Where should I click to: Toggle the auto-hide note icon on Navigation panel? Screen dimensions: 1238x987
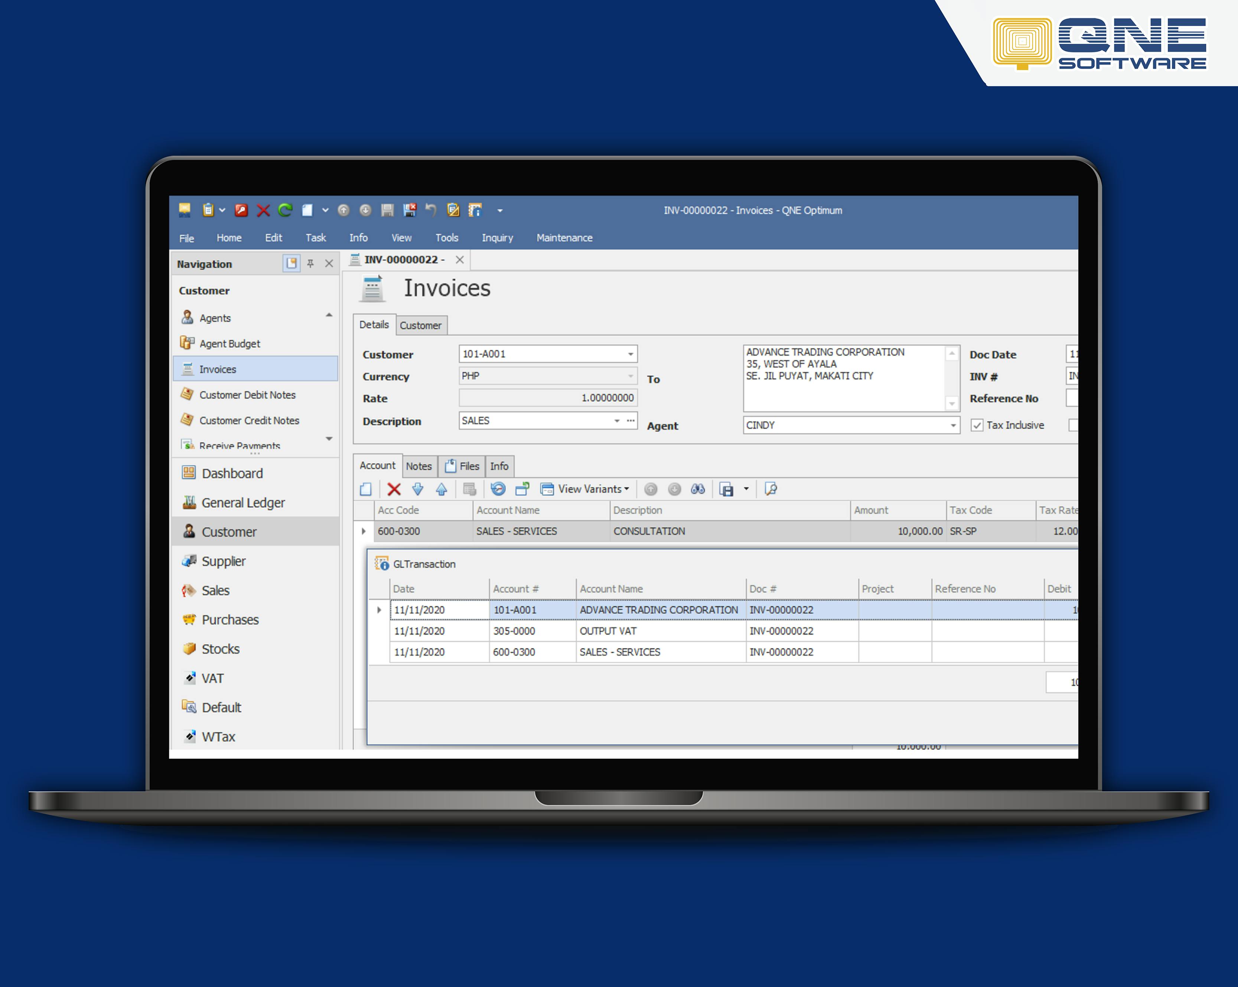[x=292, y=263]
